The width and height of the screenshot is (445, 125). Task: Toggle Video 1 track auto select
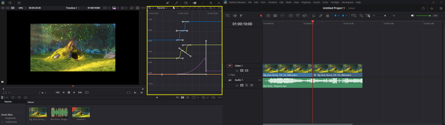242,70
